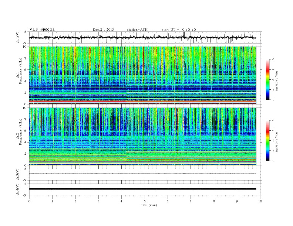Click the "2" tick on the time axis
Viewport: 293px width, 226px height.
[75, 201]
